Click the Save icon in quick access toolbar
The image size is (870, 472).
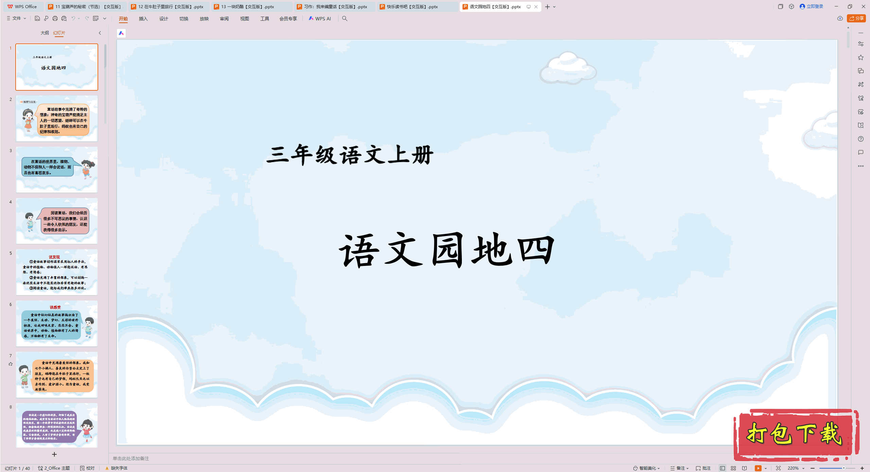(x=37, y=19)
